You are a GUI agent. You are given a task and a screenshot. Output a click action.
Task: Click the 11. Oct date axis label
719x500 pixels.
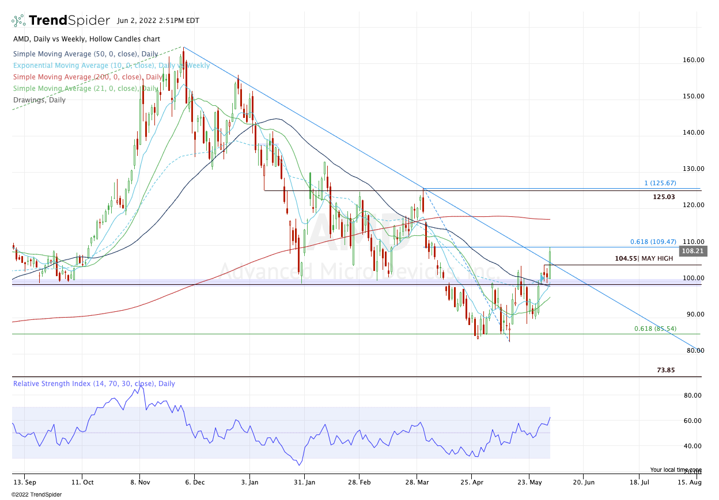(83, 482)
